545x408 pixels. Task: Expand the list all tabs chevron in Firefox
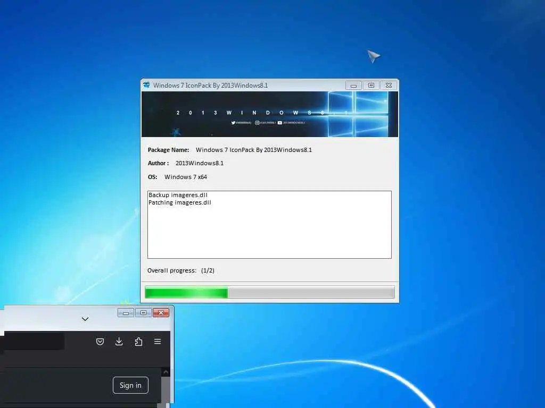coord(85,319)
